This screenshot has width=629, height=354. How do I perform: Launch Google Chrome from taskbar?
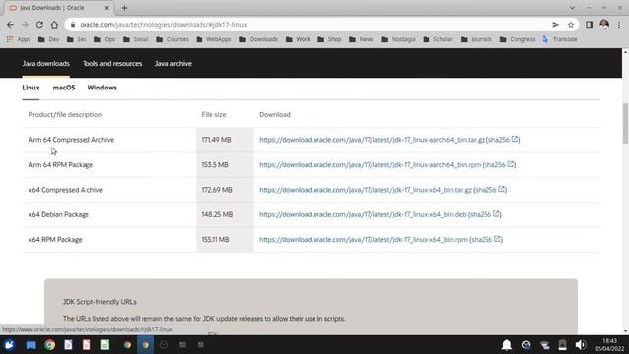[x=50, y=345]
